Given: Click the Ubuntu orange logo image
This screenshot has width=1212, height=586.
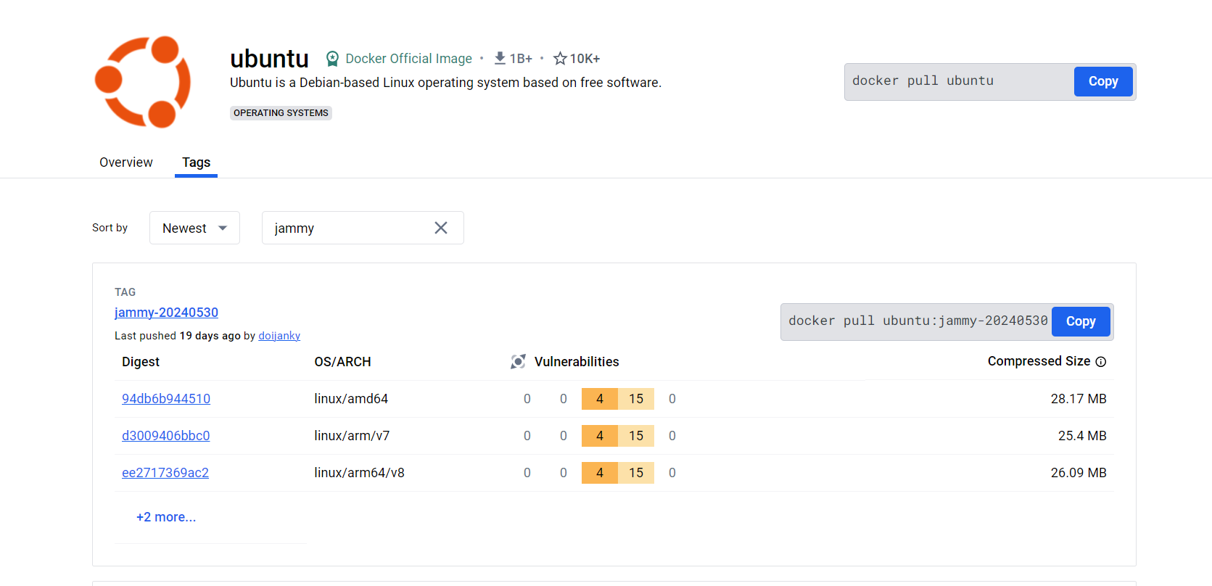Looking at the screenshot, I should [x=143, y=82].
